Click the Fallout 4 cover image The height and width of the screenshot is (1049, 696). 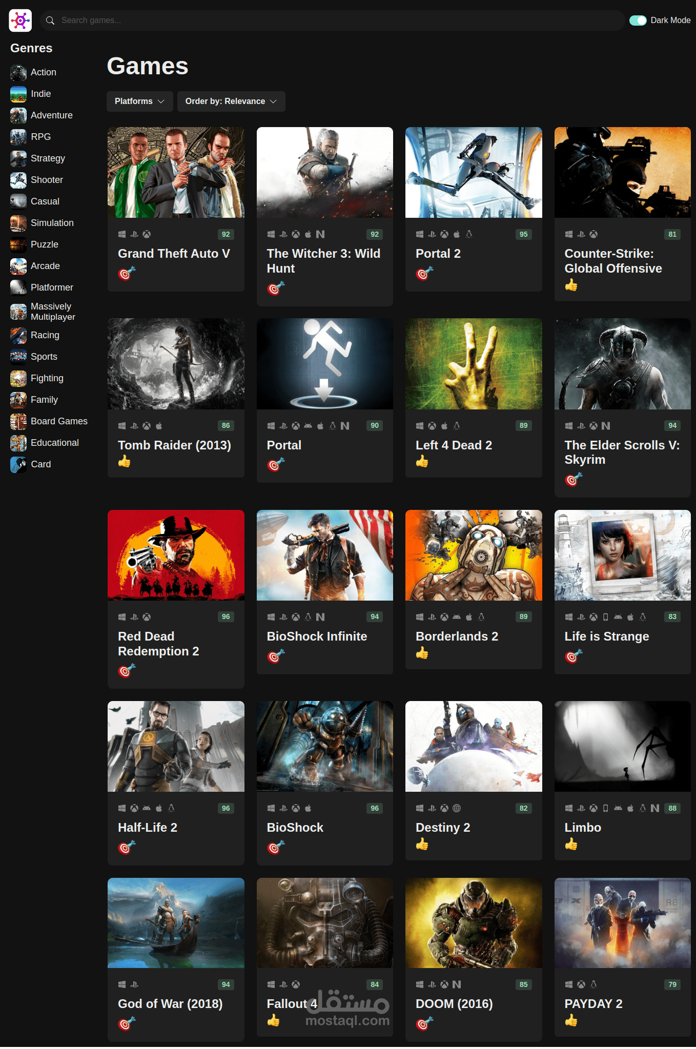[x=325, y=923]
